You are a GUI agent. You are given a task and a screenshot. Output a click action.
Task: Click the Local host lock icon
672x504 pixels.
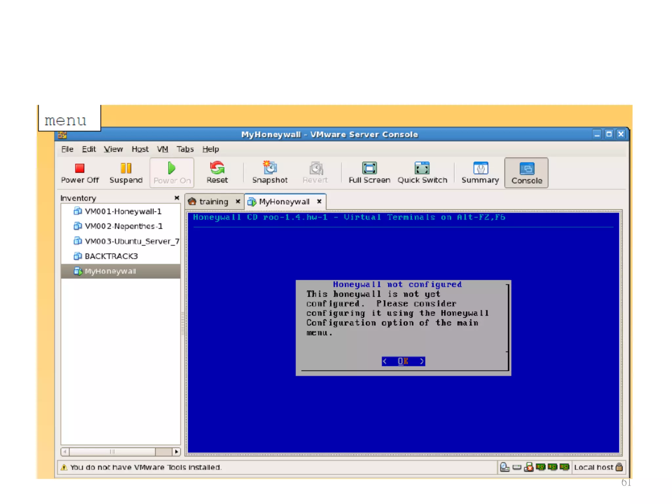(619, 467)
